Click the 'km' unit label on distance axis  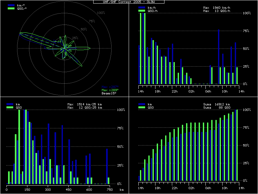pos(122,190)
